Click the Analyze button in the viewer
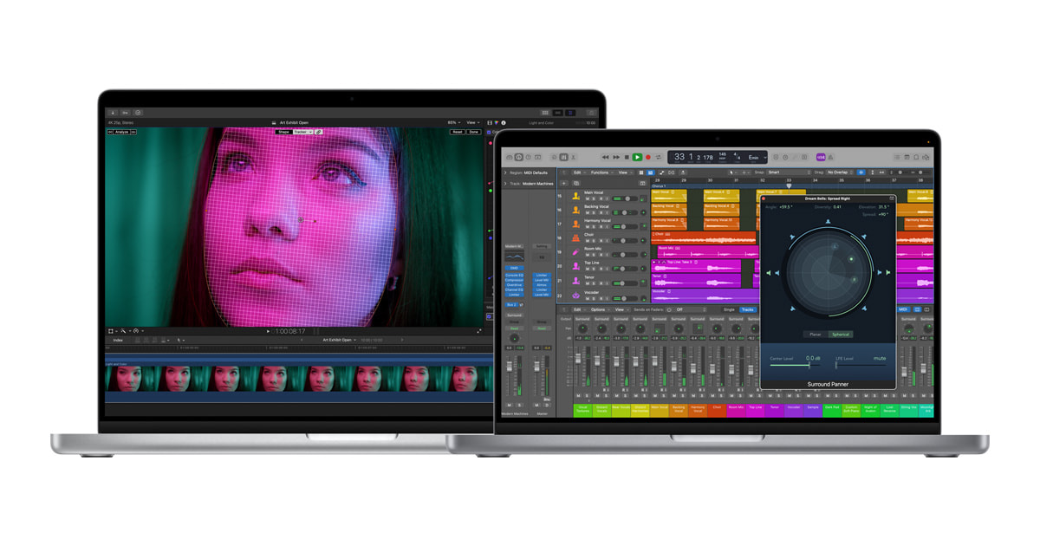The width and height of the screenshot is (1040, 546). click(x=122, y=132)
